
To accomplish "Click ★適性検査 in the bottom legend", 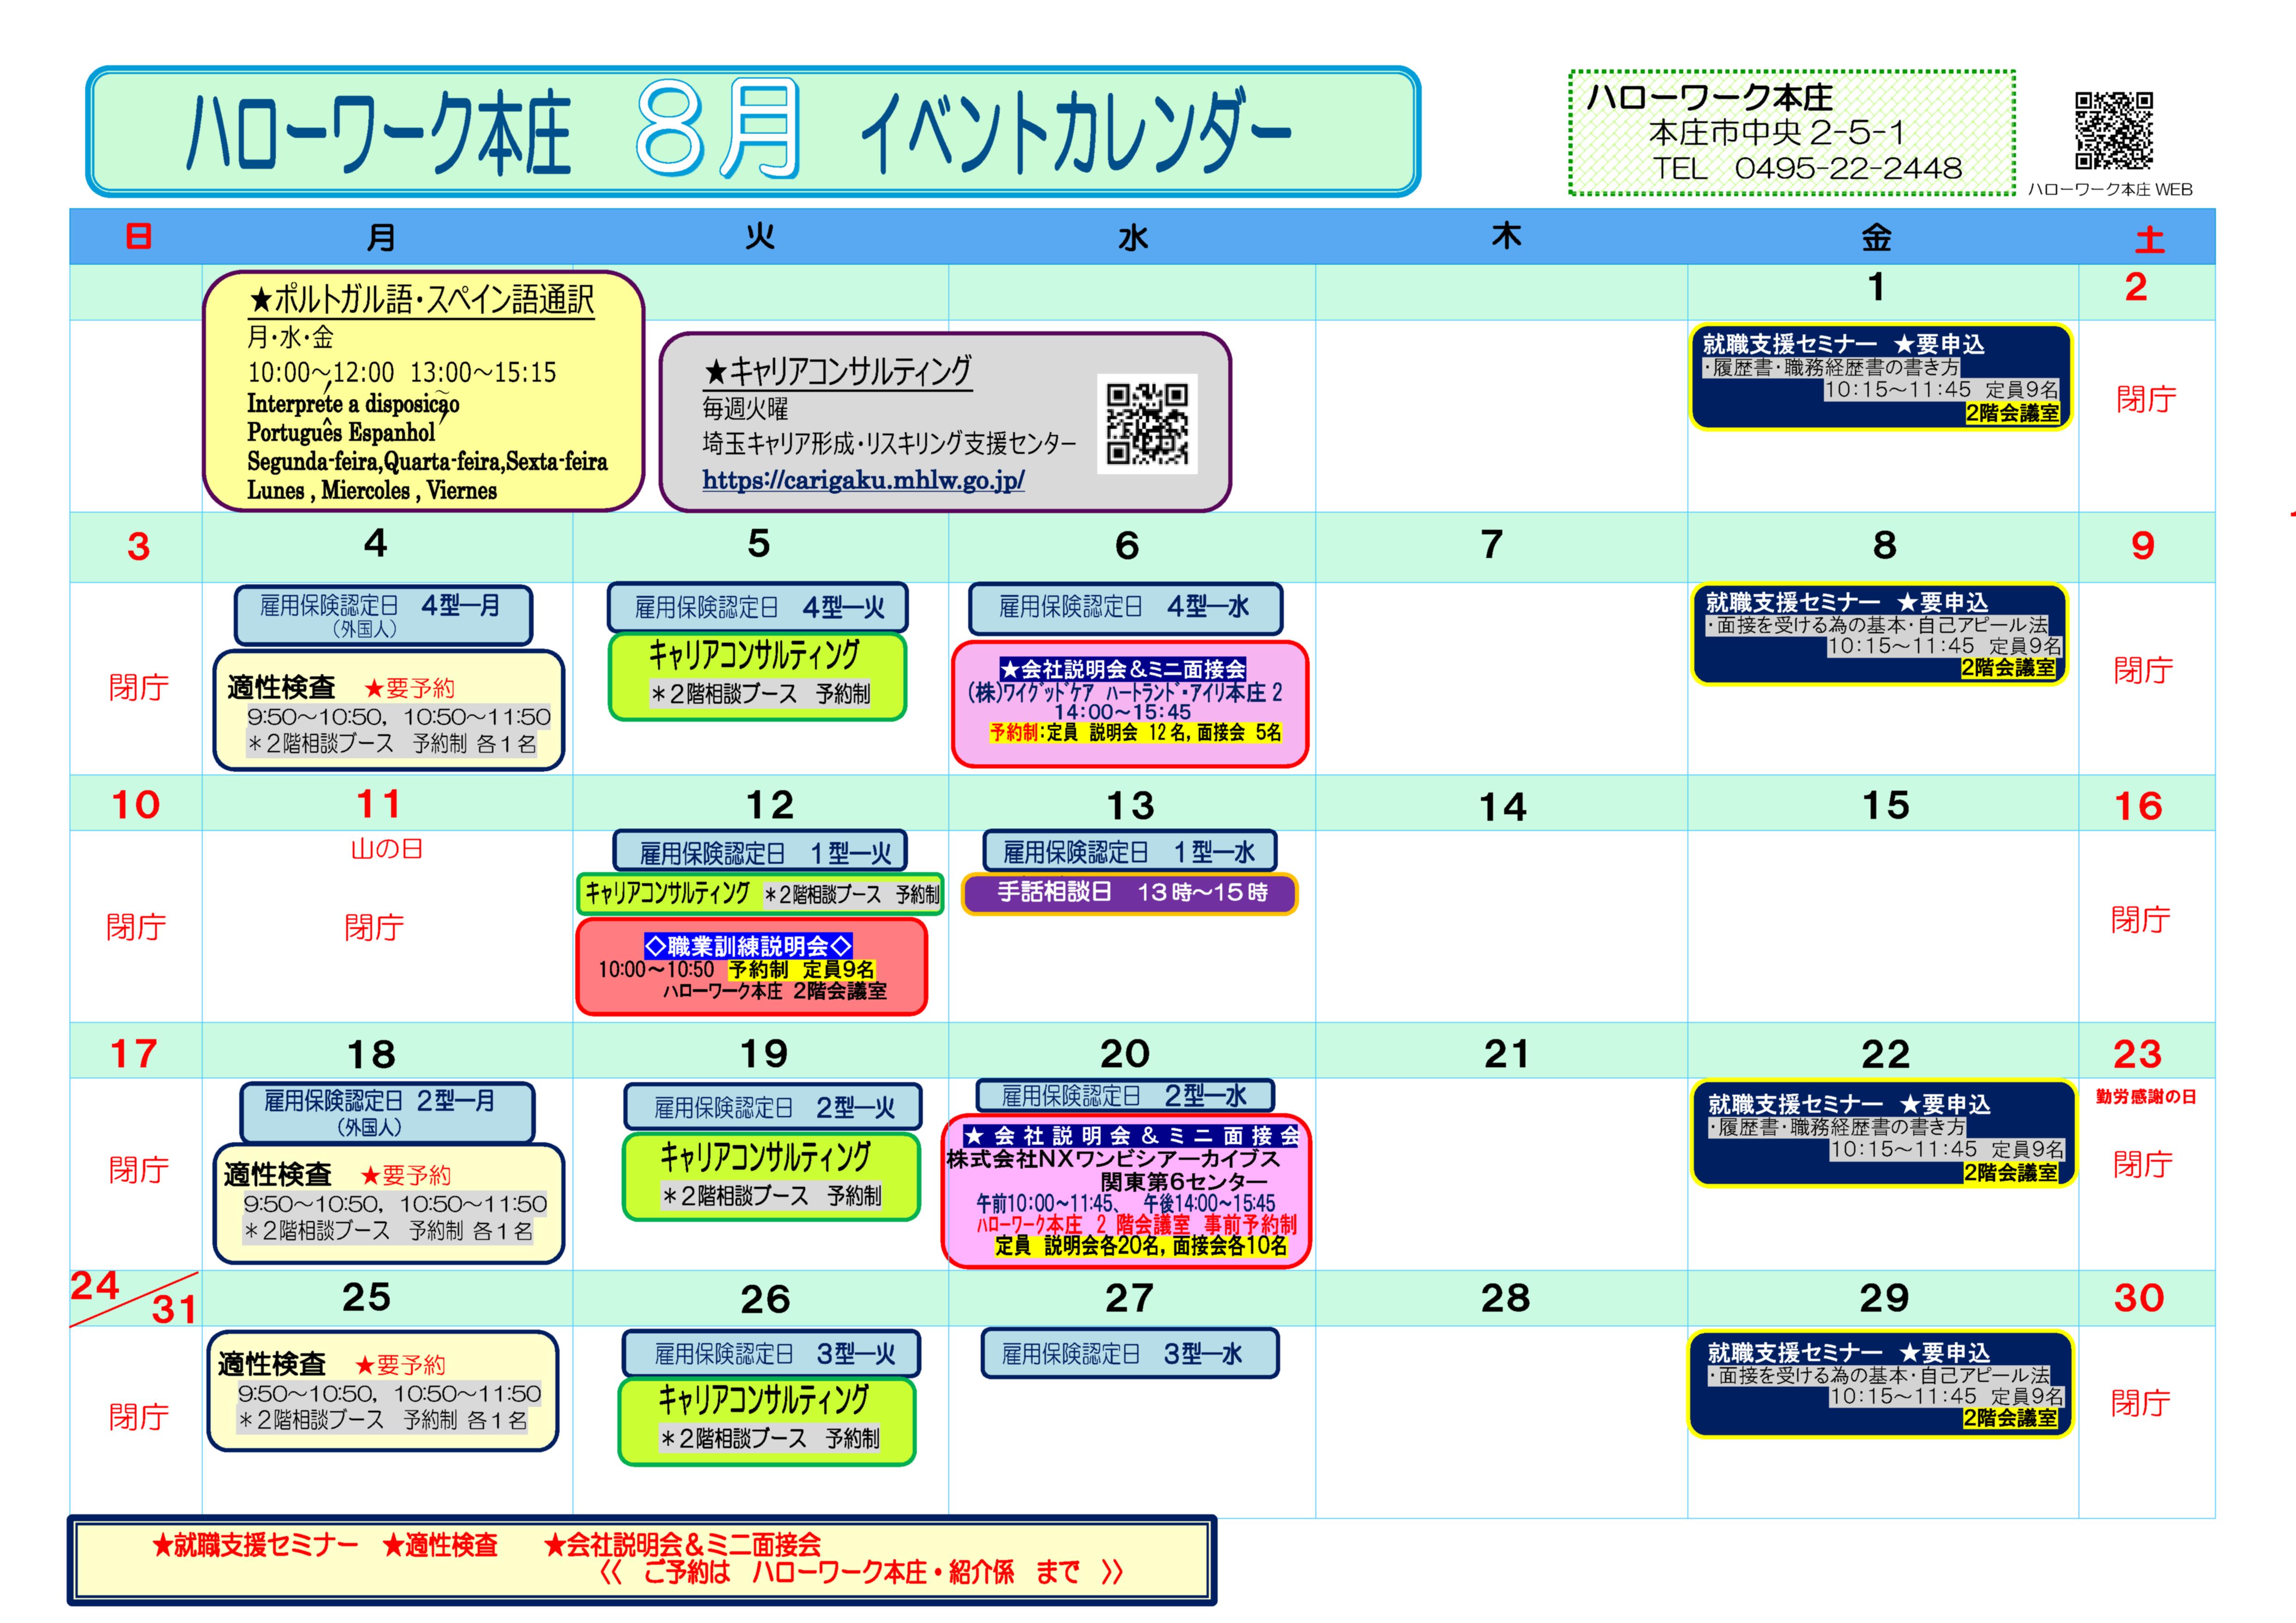I will 439,1545.
